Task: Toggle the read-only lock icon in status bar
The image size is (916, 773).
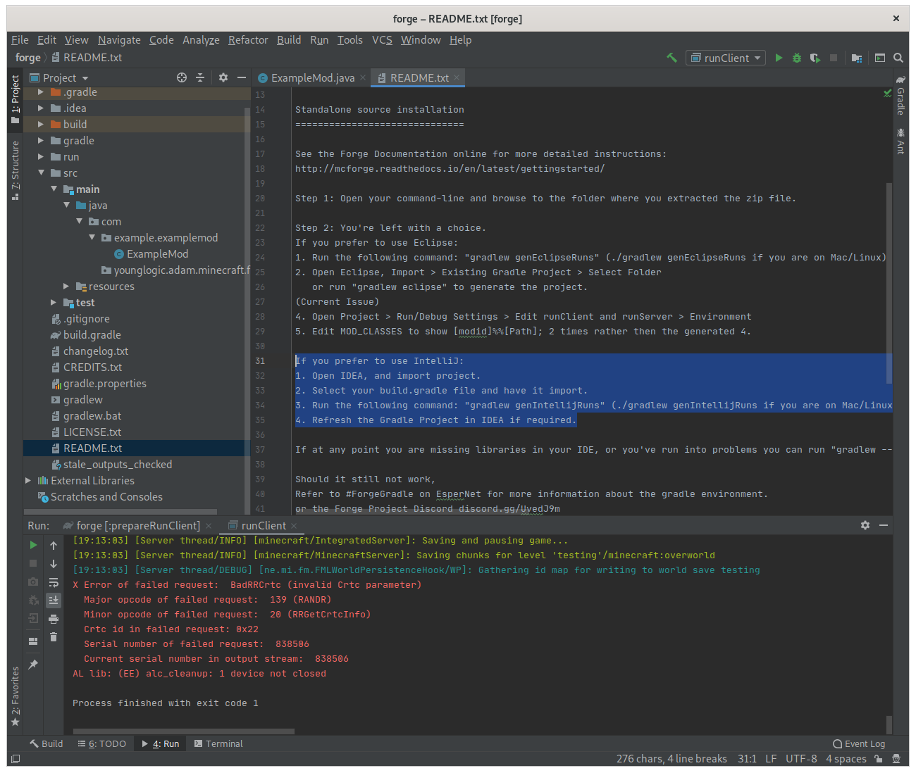Action: (x=879, y=758)
